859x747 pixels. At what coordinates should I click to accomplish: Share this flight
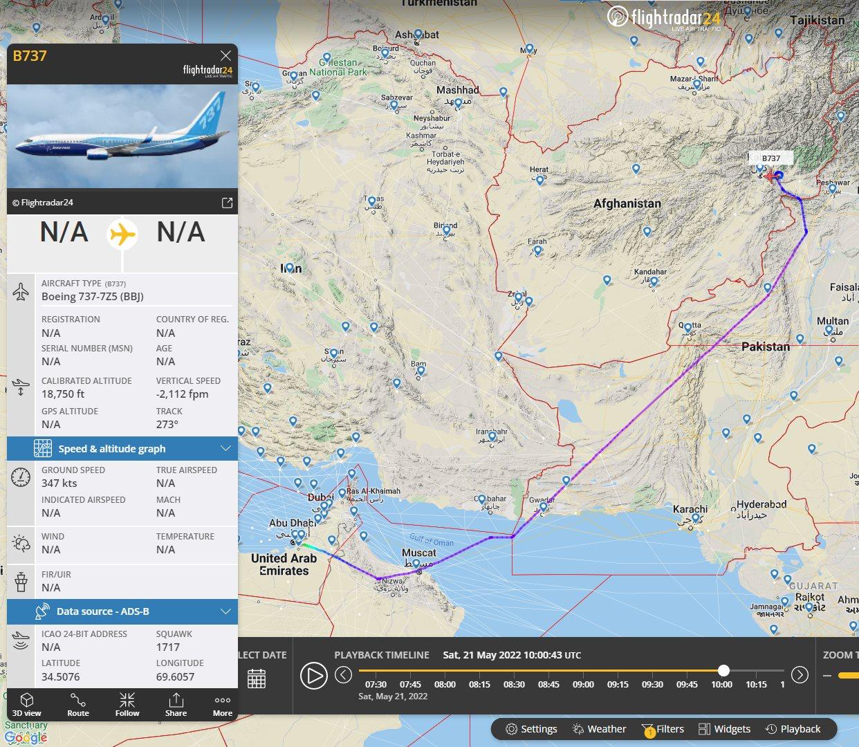[176, 704]
